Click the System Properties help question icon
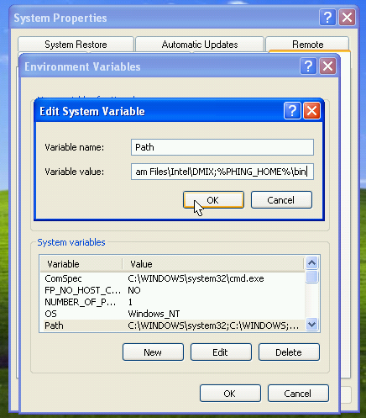Image resolution: width=366 pixels, height=418 pixels. (x=327, y=18)
